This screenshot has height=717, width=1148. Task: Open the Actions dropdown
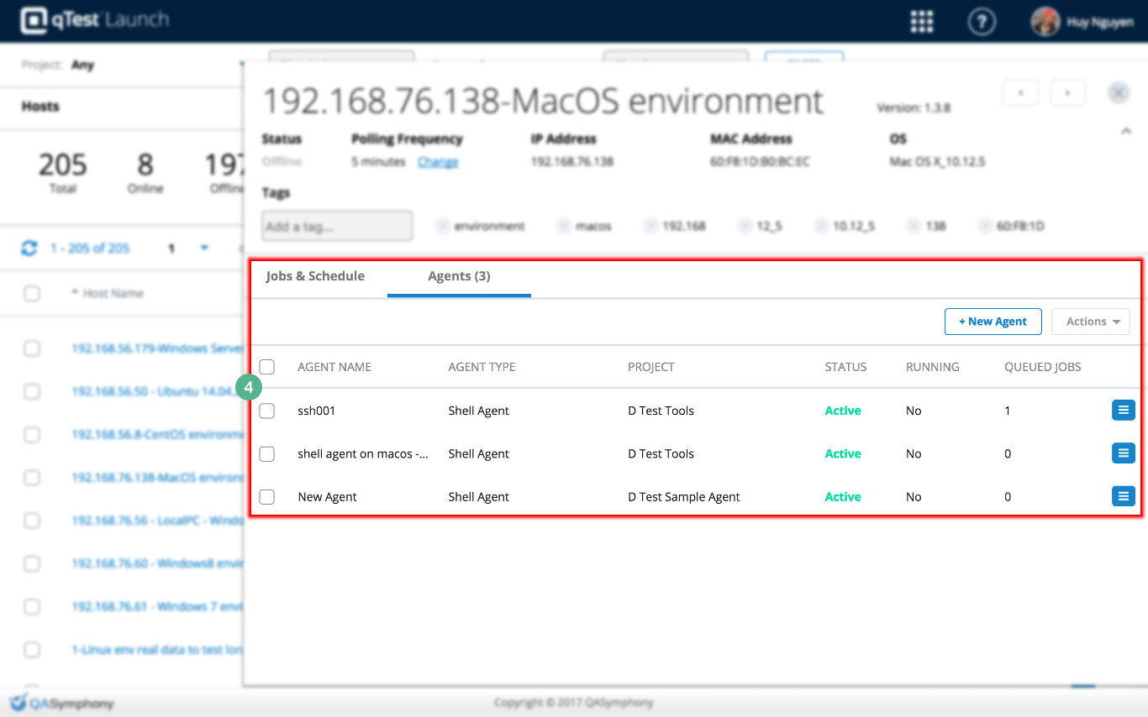tap(1090, 322)
